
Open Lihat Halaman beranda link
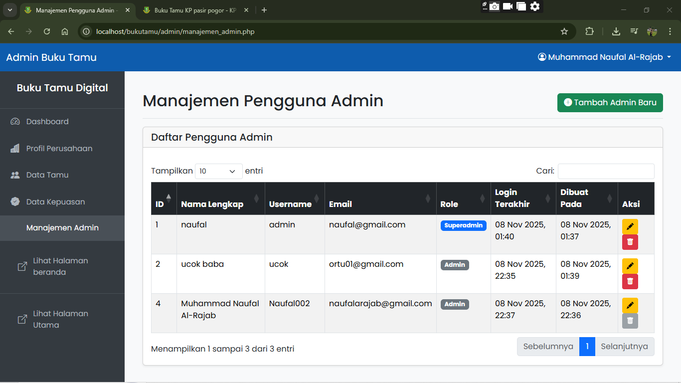pyautogui.click(x=60, y=266)
